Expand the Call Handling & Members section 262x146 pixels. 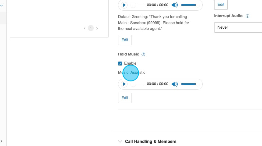tap(120, 141)
